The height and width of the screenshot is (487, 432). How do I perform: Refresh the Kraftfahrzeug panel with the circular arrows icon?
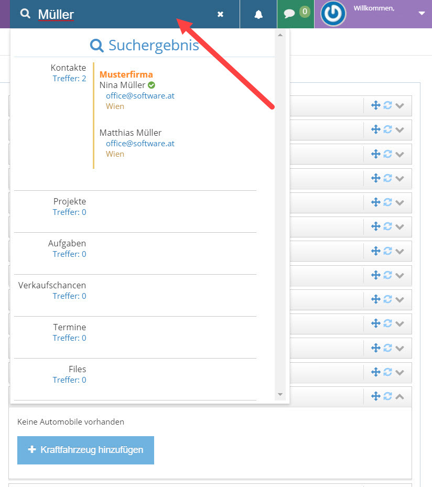tap(388, 396)
